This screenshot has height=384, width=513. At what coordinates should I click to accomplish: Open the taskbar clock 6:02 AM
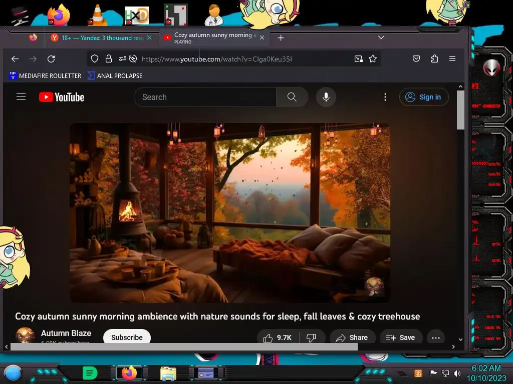[486, 373]
